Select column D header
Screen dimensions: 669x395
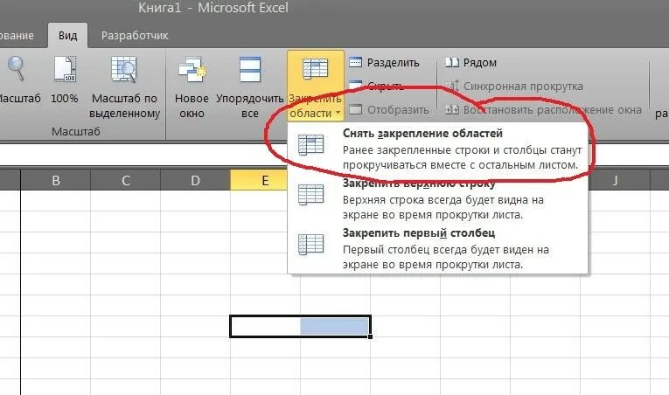click(x=195, y=180)
